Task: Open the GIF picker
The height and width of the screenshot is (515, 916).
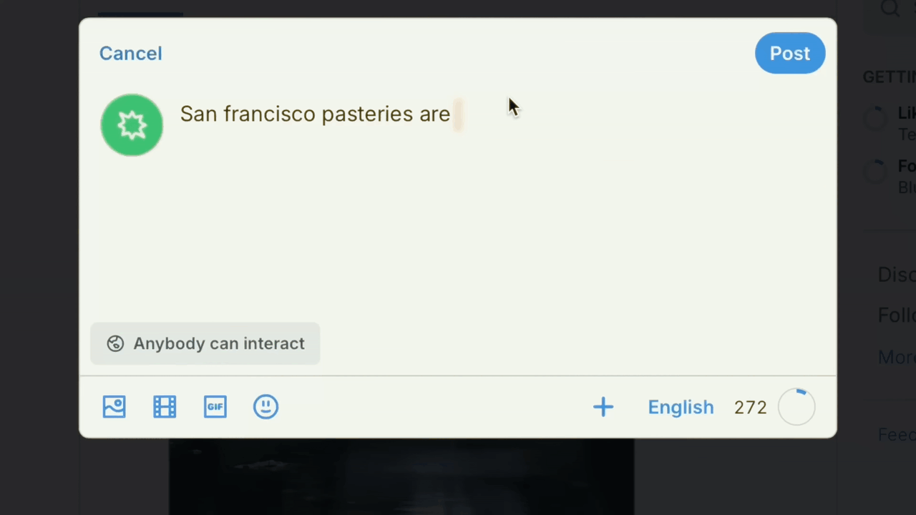Action: point(215,407)
